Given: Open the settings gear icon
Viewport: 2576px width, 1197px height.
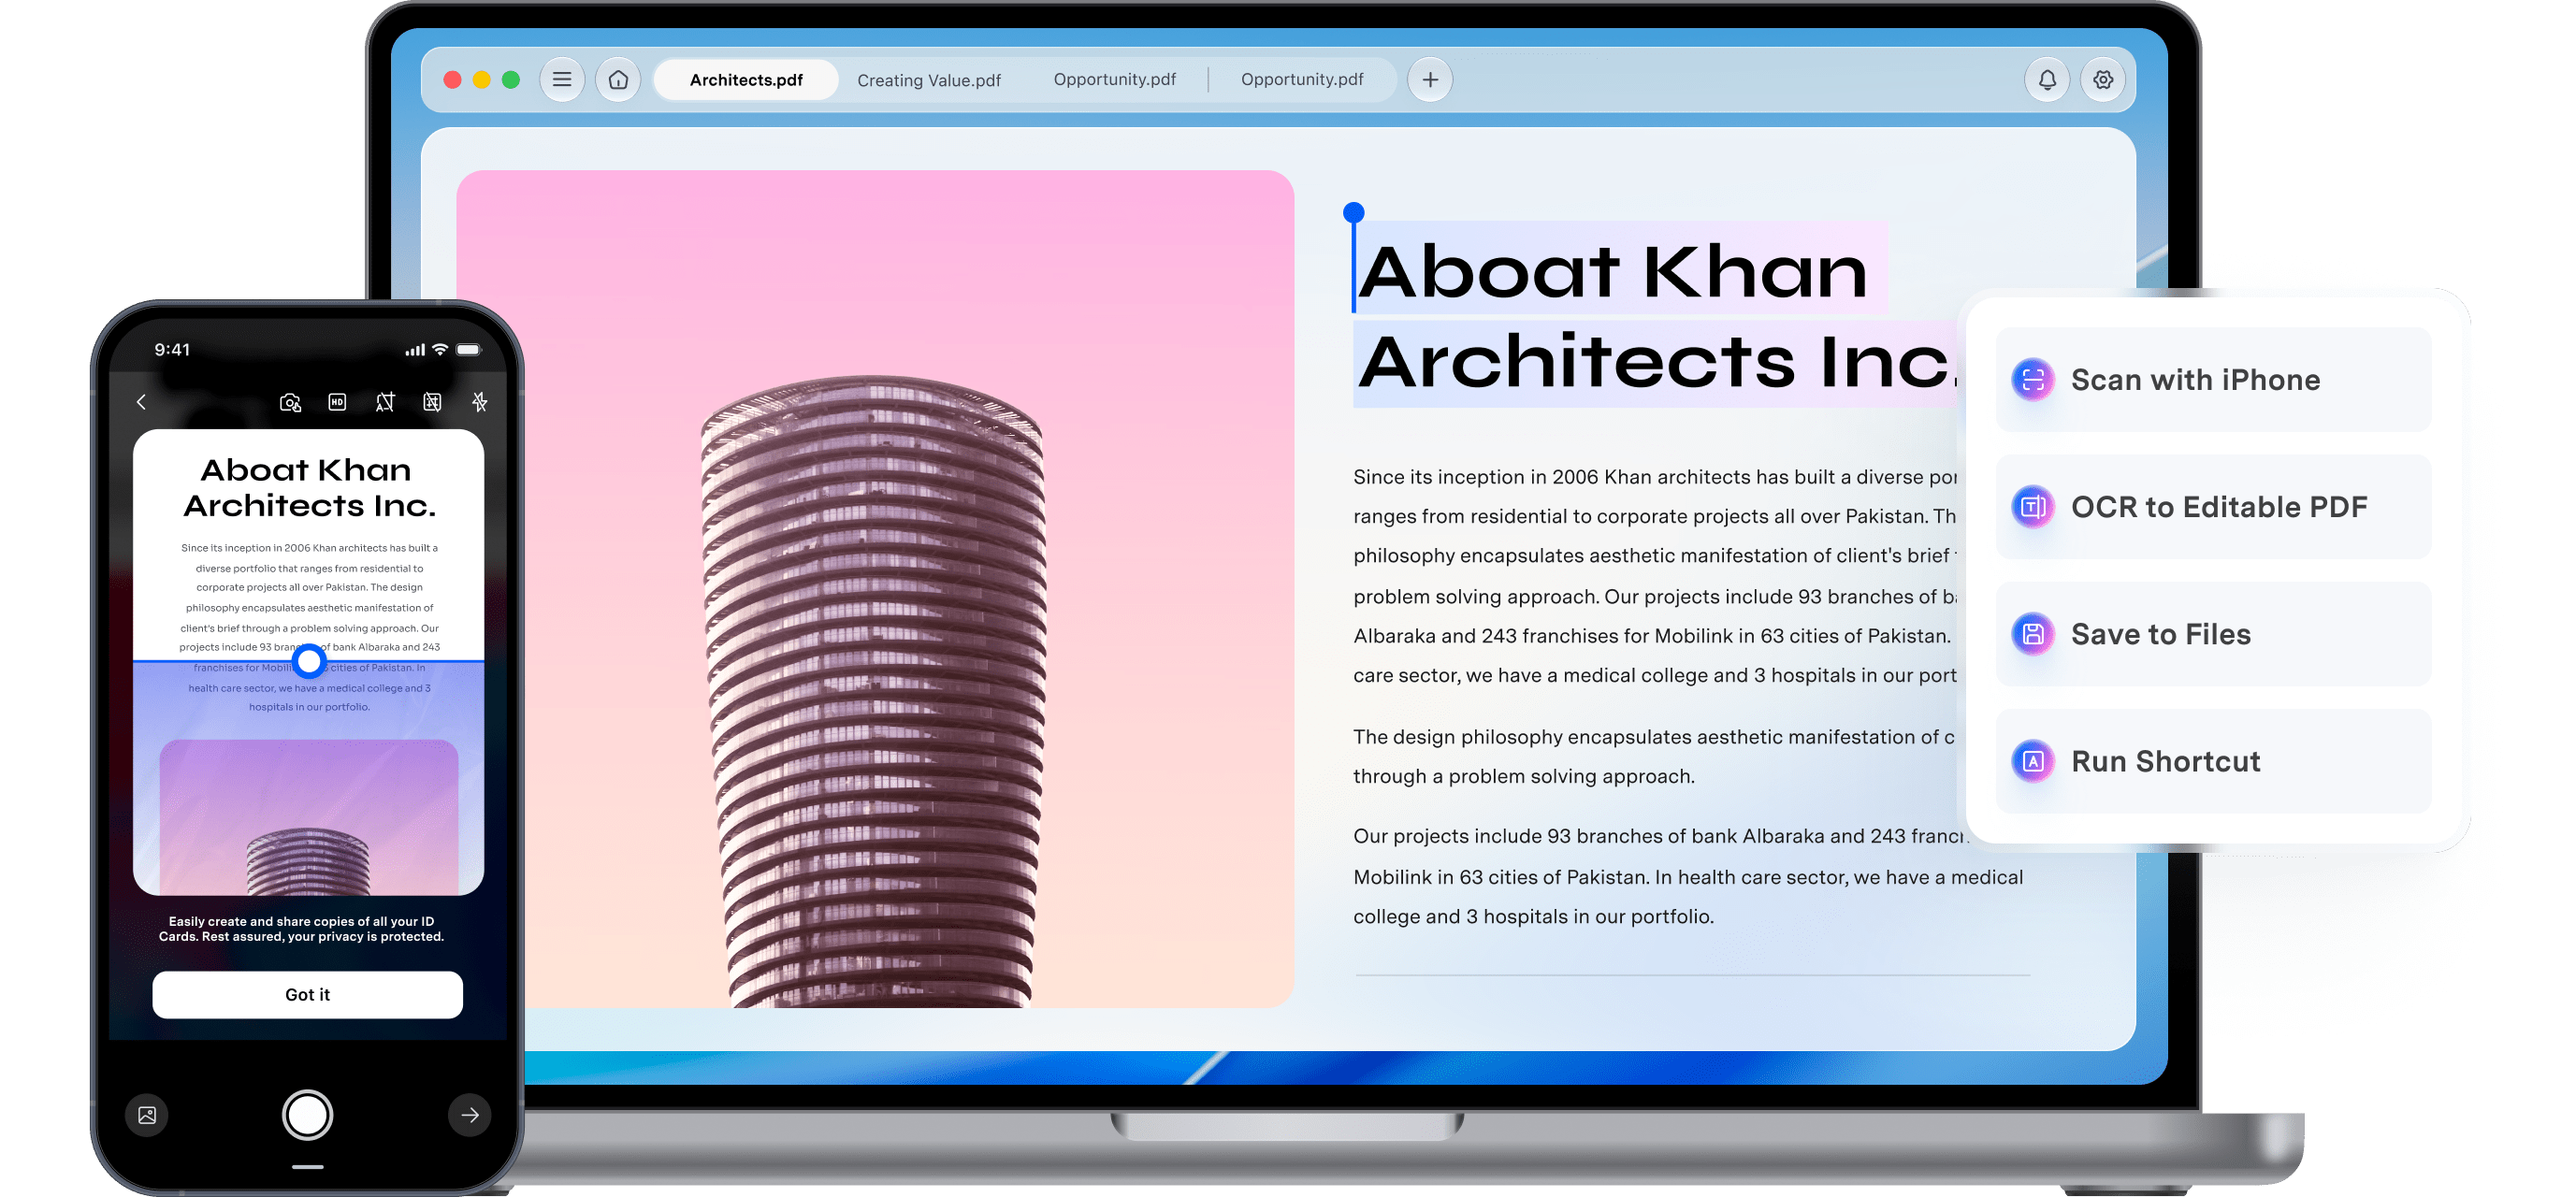Looking at the screenshot, I should tap(2103, 79).
